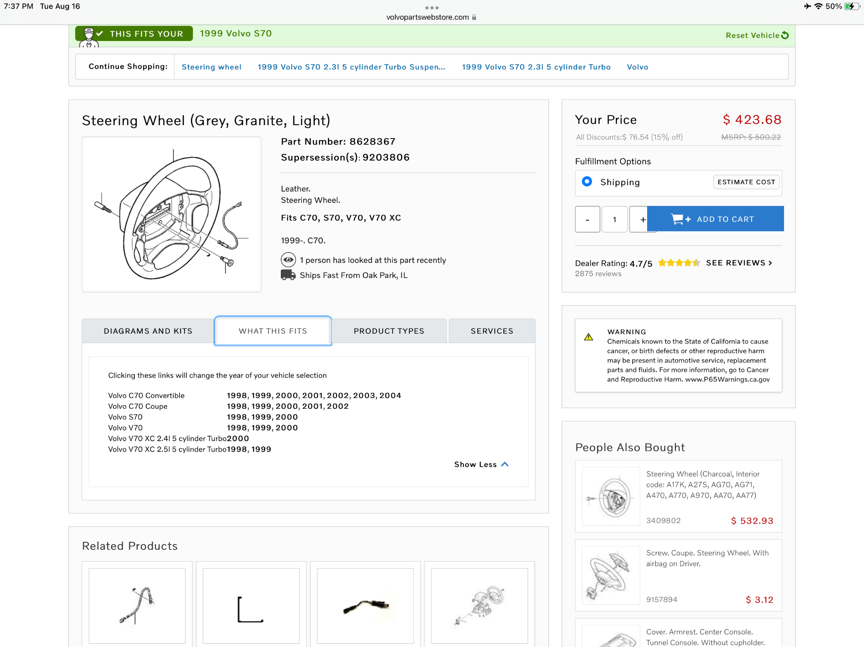Screen dimensions: 864x647
Task: Click the quantity input field
Action: (614, 220)
